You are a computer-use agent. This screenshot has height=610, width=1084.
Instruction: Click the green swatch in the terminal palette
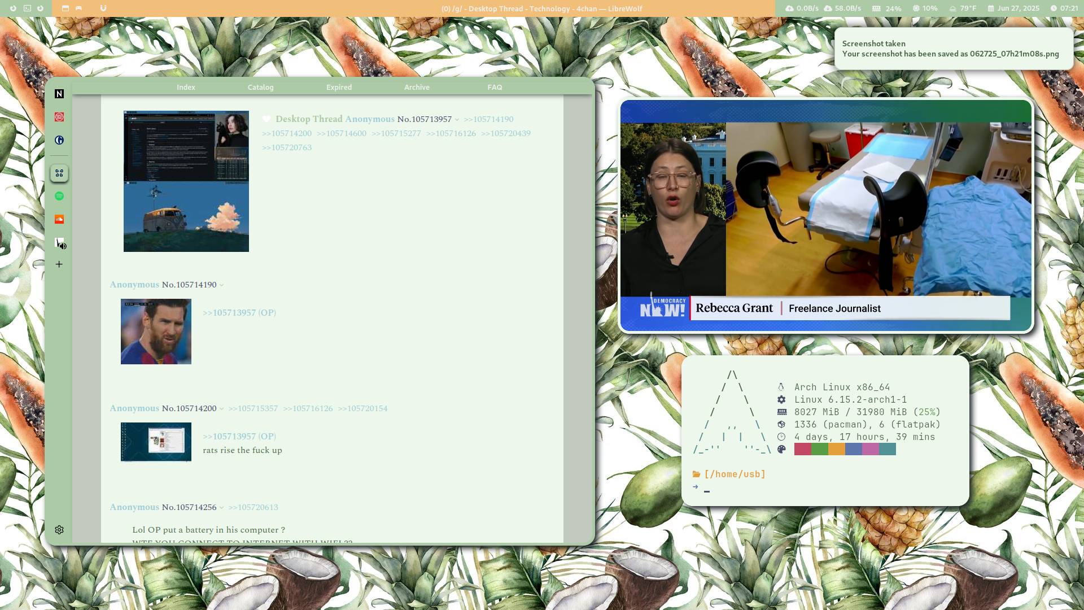(820, 449)
